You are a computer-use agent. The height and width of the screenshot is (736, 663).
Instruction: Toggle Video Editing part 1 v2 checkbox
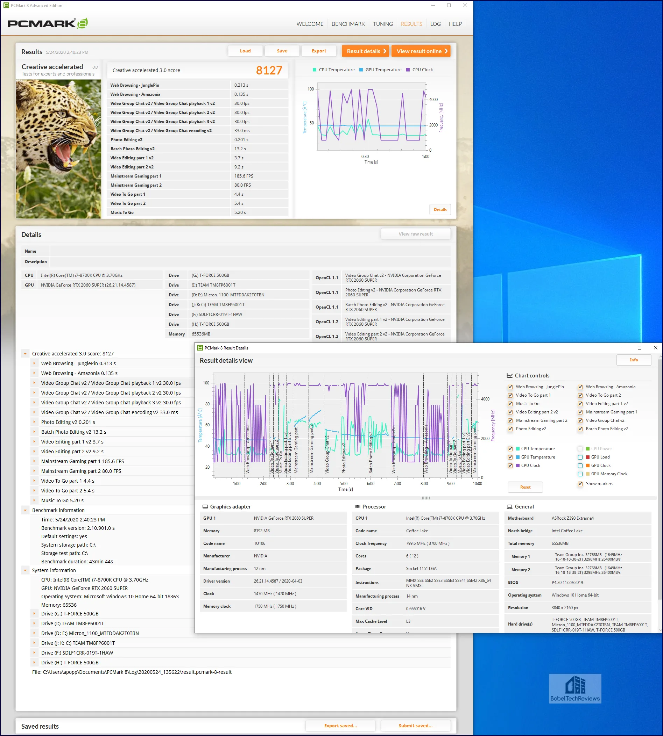(580, 404)
